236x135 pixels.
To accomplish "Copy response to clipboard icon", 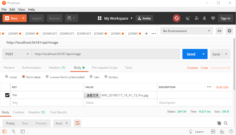I will [x=219, y=123].
